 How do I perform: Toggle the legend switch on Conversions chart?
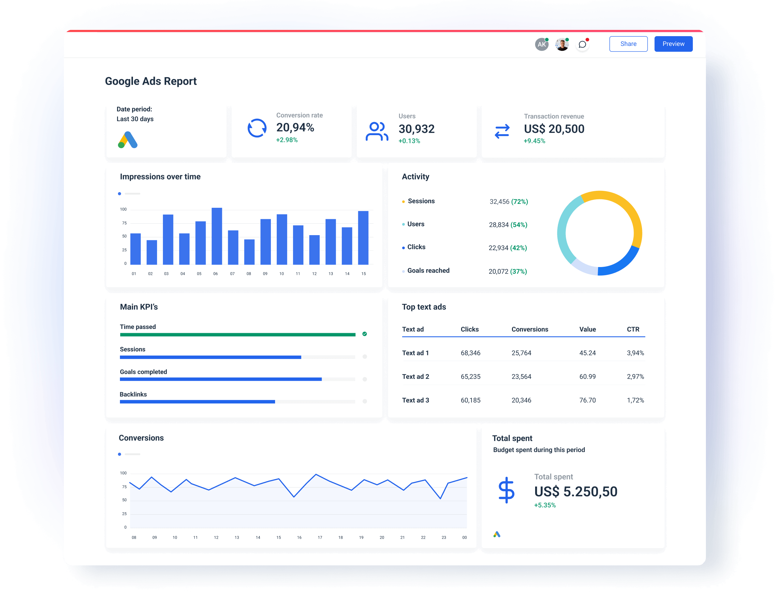coord(120,454)
